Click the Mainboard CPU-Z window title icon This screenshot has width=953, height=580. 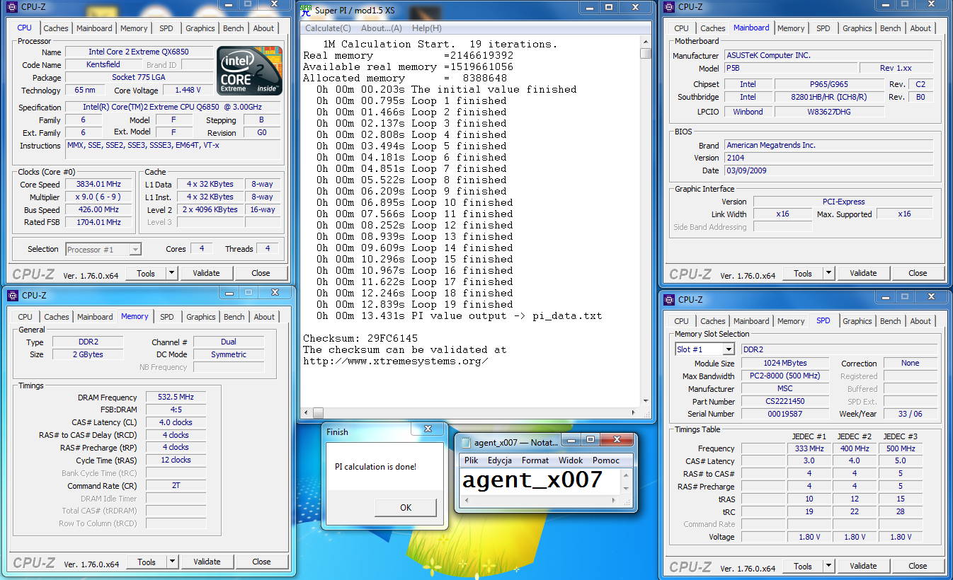(670, 7)
